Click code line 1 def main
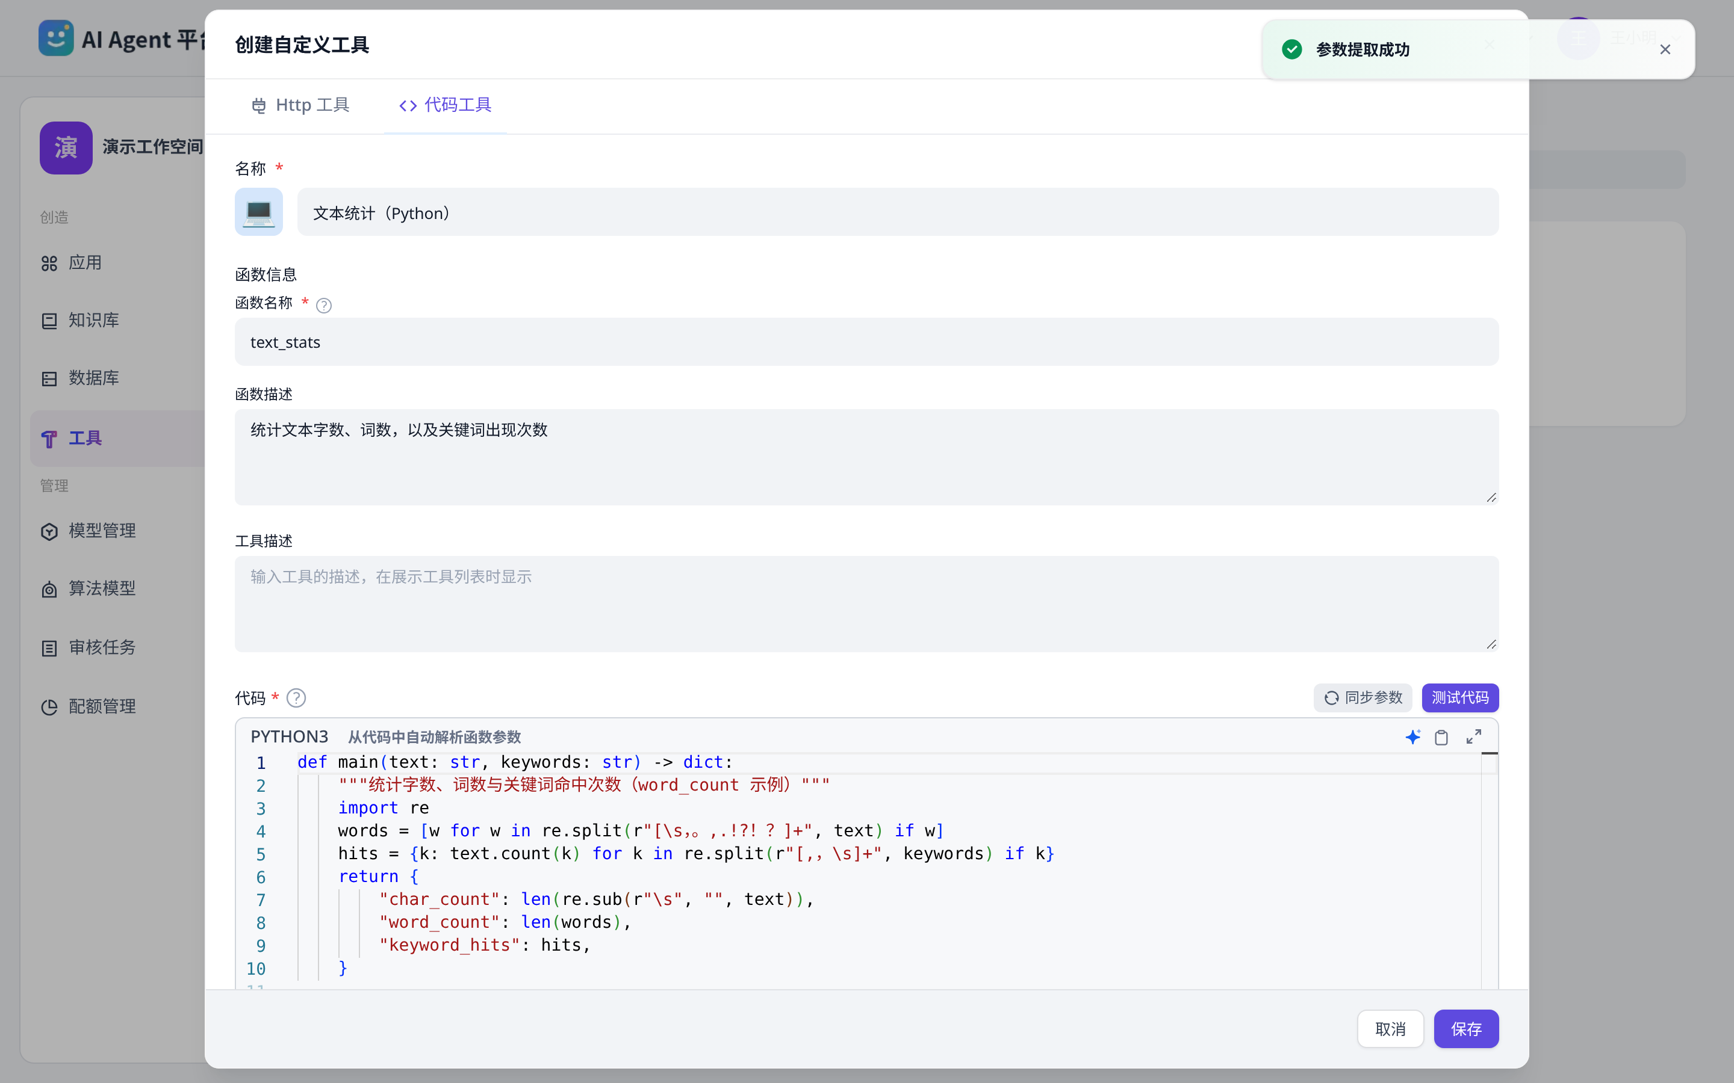 click(x=515, y=763)
